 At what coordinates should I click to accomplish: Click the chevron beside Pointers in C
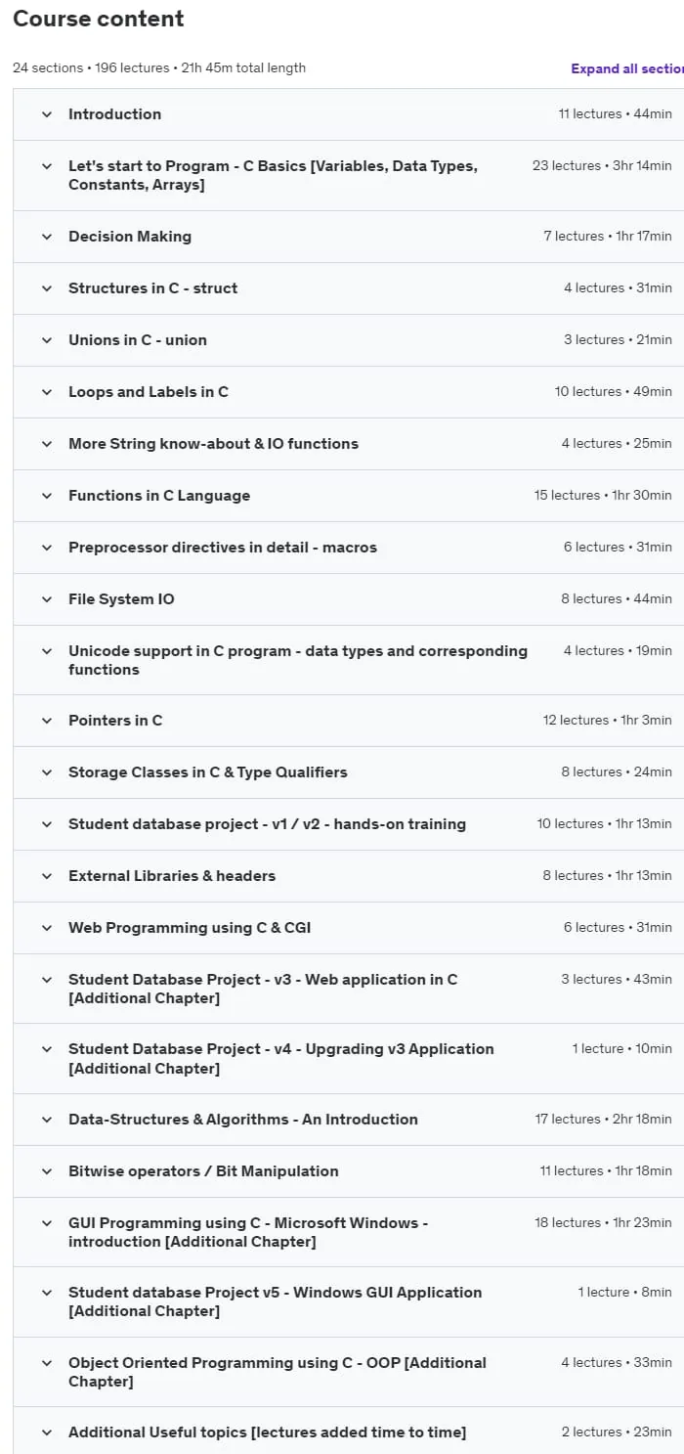[x=46, y=721]
